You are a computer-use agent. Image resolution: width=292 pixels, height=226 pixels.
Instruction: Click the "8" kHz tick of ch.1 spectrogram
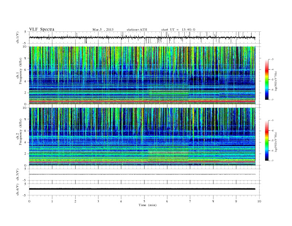26,58
